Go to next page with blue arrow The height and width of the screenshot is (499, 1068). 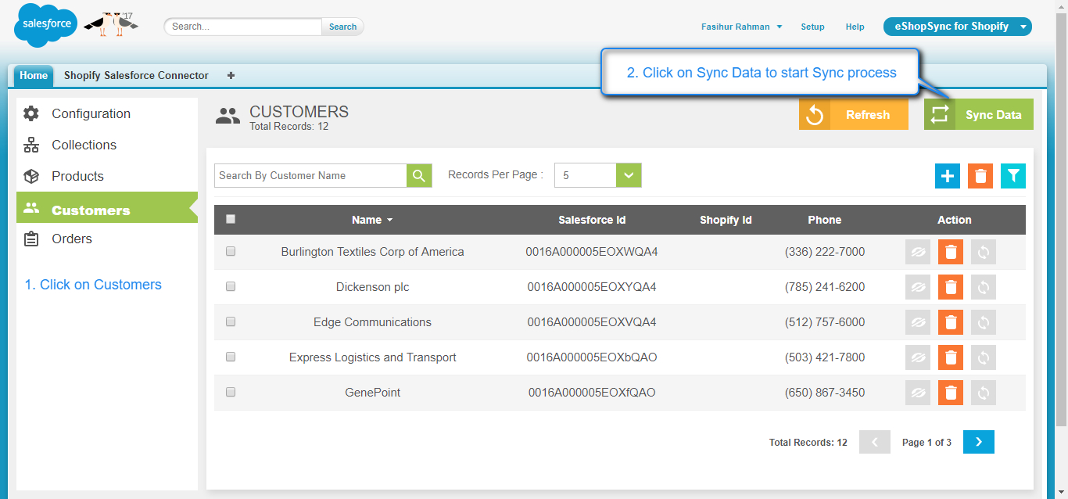click(x=979, y=442)
